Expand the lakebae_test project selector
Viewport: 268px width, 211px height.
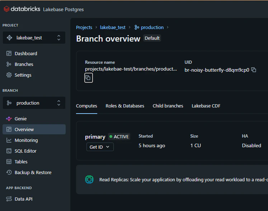pyautogui.click(x=34, y=38)
